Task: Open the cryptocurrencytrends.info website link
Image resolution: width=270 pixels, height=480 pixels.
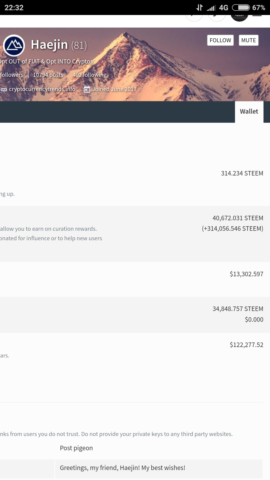Action: click(42, 89)
